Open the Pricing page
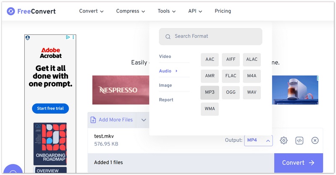The width and height of the screenshot is (336, 175). [223, 11]
